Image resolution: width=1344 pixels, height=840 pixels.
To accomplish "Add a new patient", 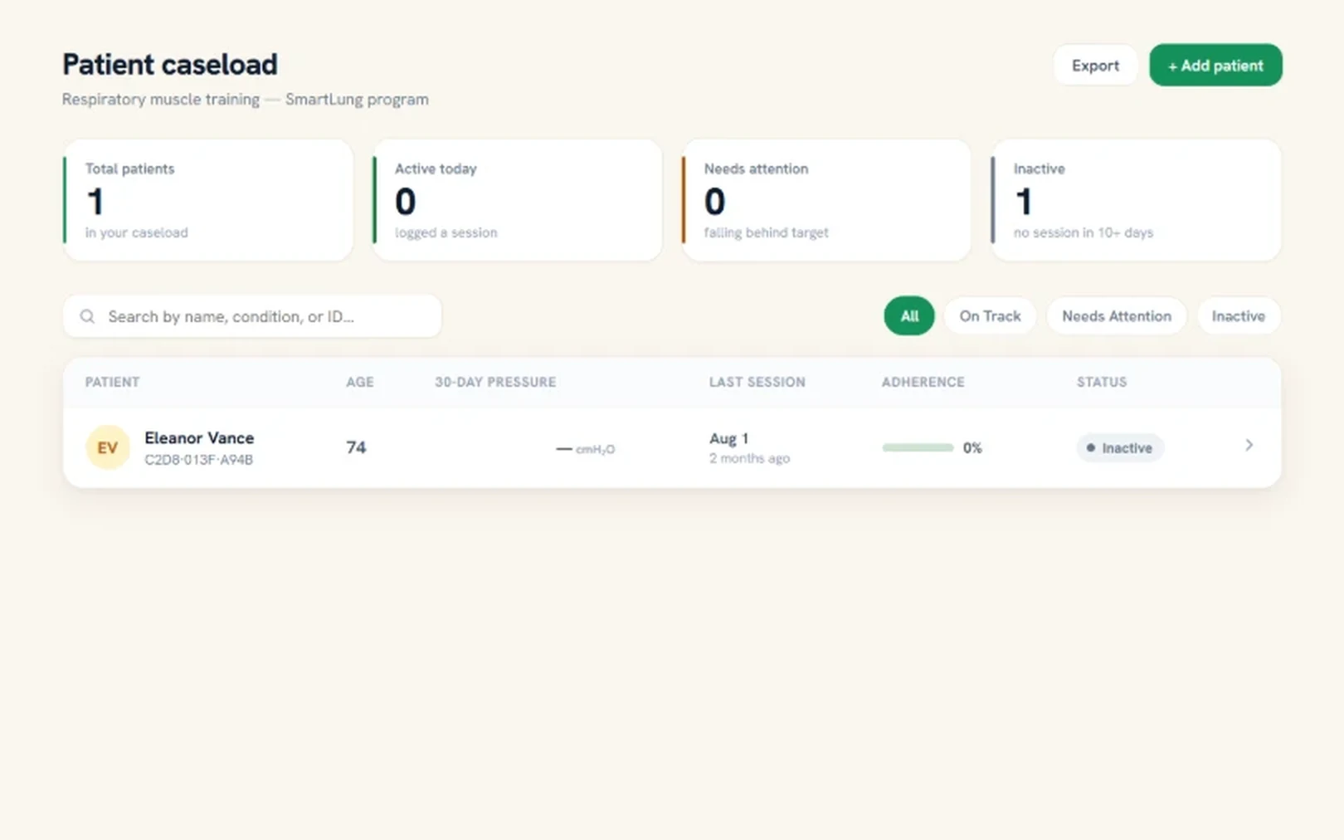I will click(1215, 66).
